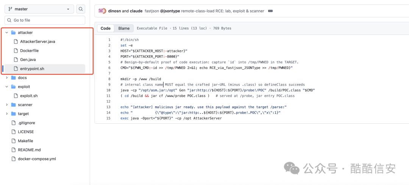This screenshot has height=185, width=409.
Task: Open the claude co-author link
Action: pos(136,11)
